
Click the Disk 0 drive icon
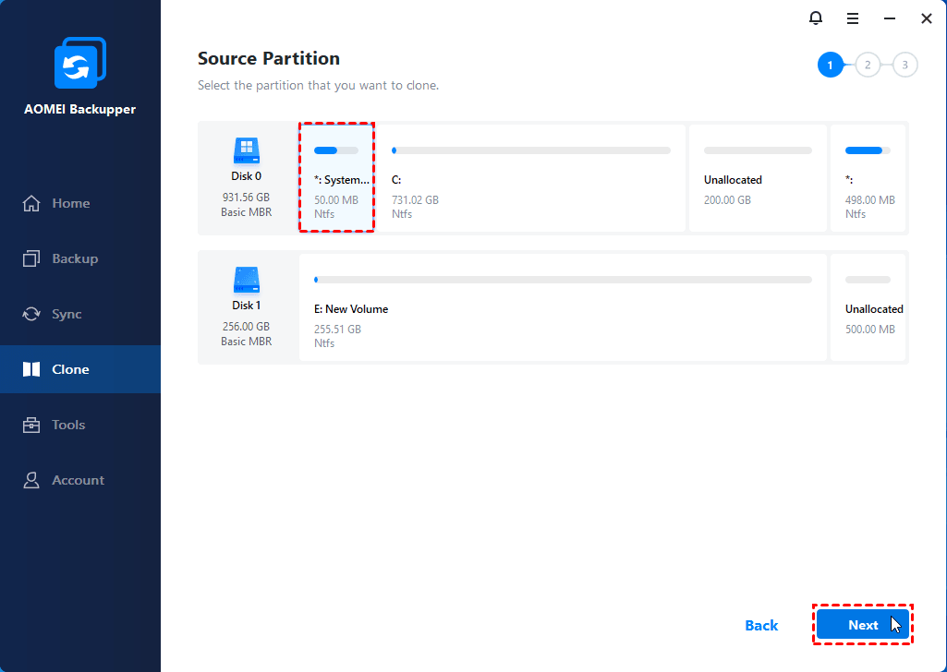[x=246, y=150]
